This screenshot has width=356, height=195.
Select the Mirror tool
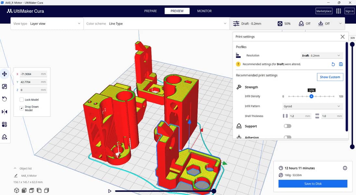point(5,111)
